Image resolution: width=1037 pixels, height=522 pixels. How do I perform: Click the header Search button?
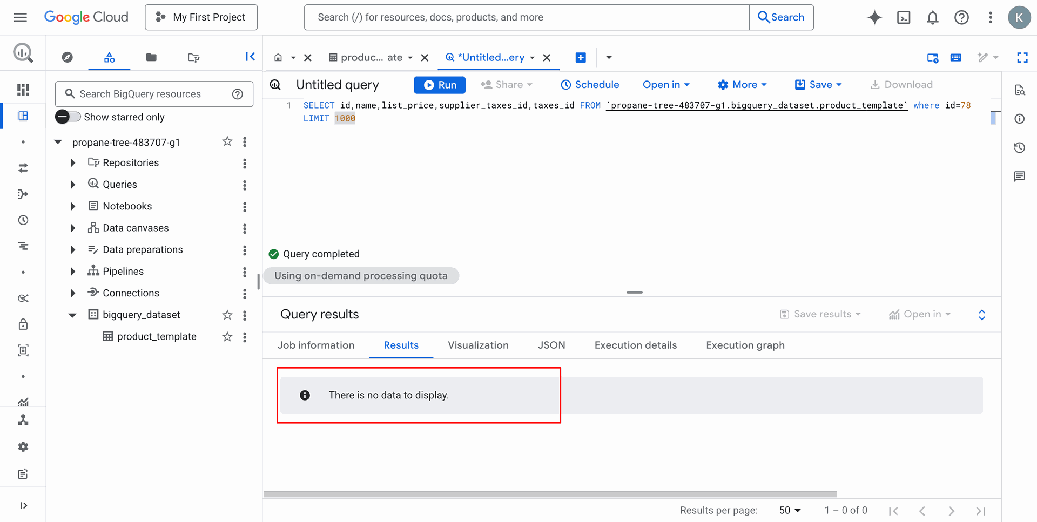pyautogui.click(x=781, y=17)
